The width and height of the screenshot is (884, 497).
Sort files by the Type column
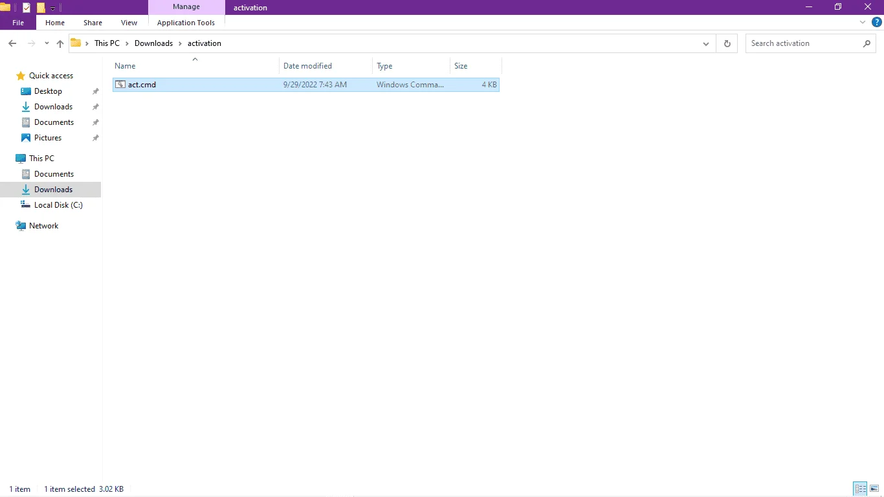(x=411, y=66)
